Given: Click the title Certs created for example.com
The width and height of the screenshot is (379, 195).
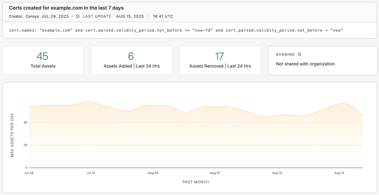Looking at the screenshot, I should click(x=66, y=8).
